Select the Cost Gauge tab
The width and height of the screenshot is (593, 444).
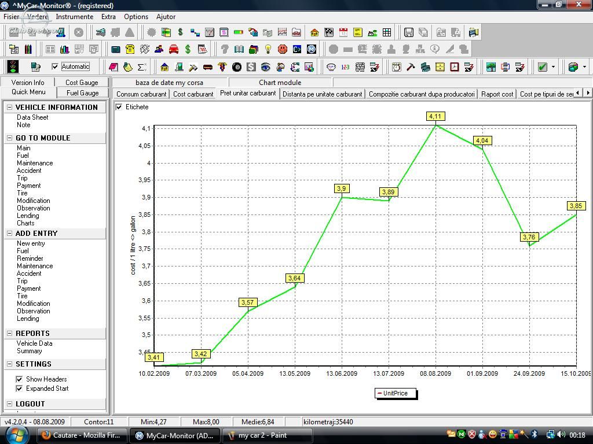click(82, 82)
